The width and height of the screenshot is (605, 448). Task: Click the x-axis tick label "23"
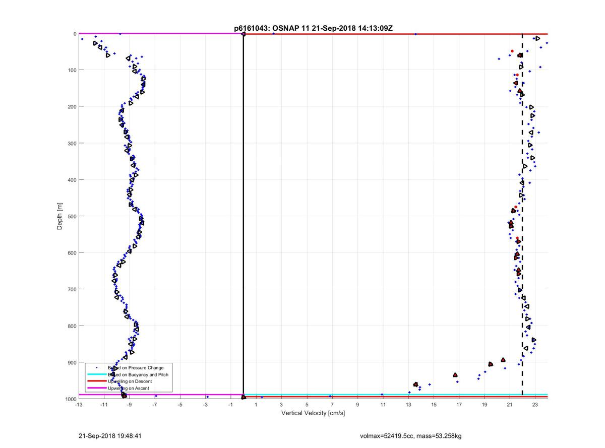(535, 405)
